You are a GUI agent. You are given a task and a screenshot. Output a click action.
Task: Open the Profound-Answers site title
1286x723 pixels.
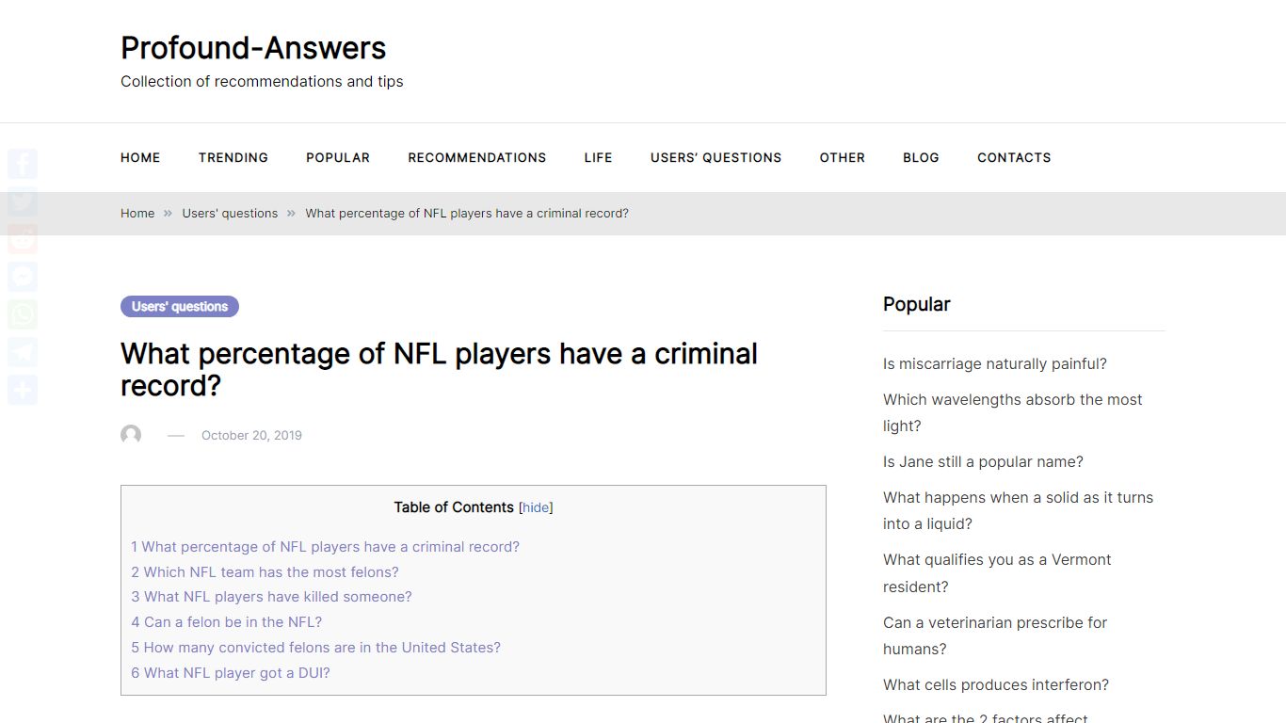(253, 48)
